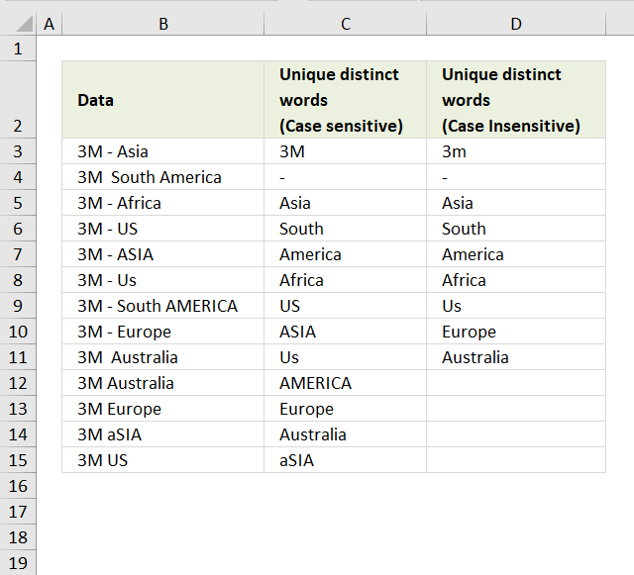Click 'South' in column C
Screen dimensions: 634x575
pos(346,229)
